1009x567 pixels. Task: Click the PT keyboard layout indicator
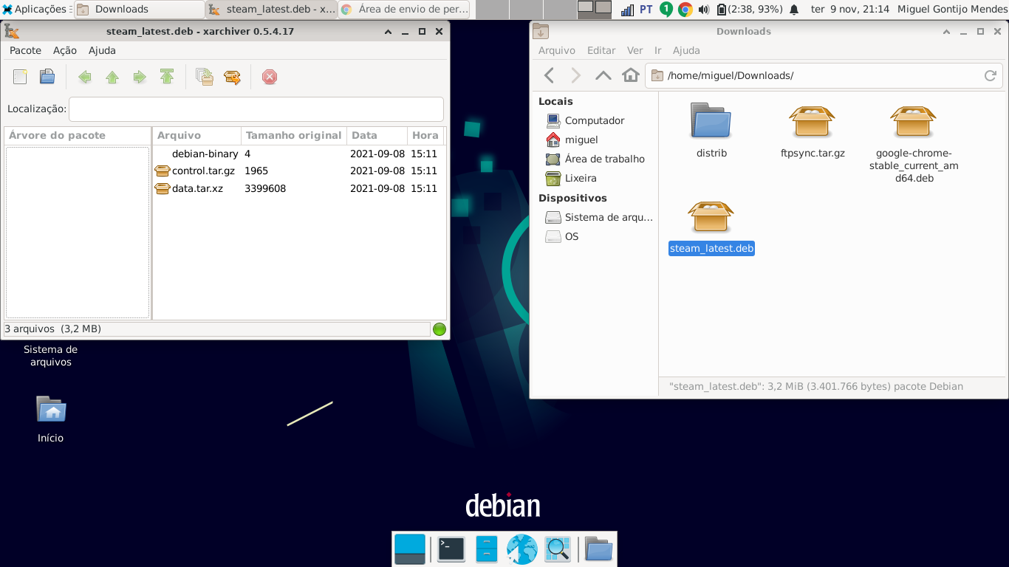[646, 10]
